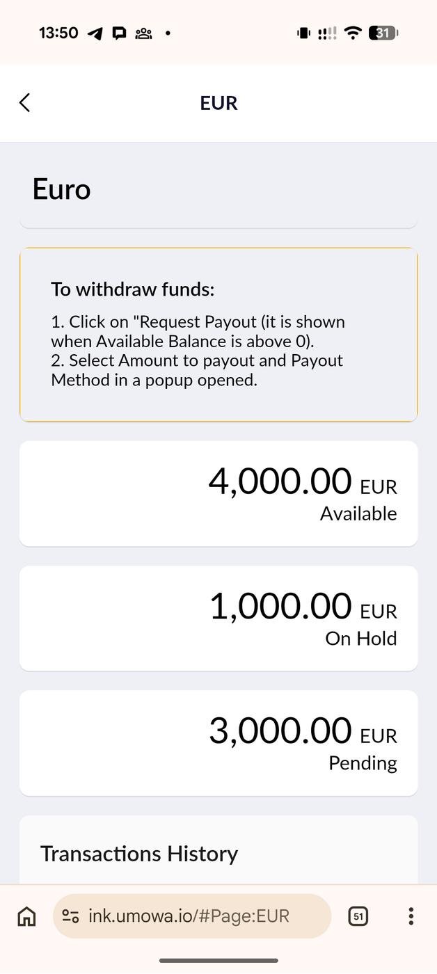
Task: Tap the chat message notification icon
Action: pos(119,33)
